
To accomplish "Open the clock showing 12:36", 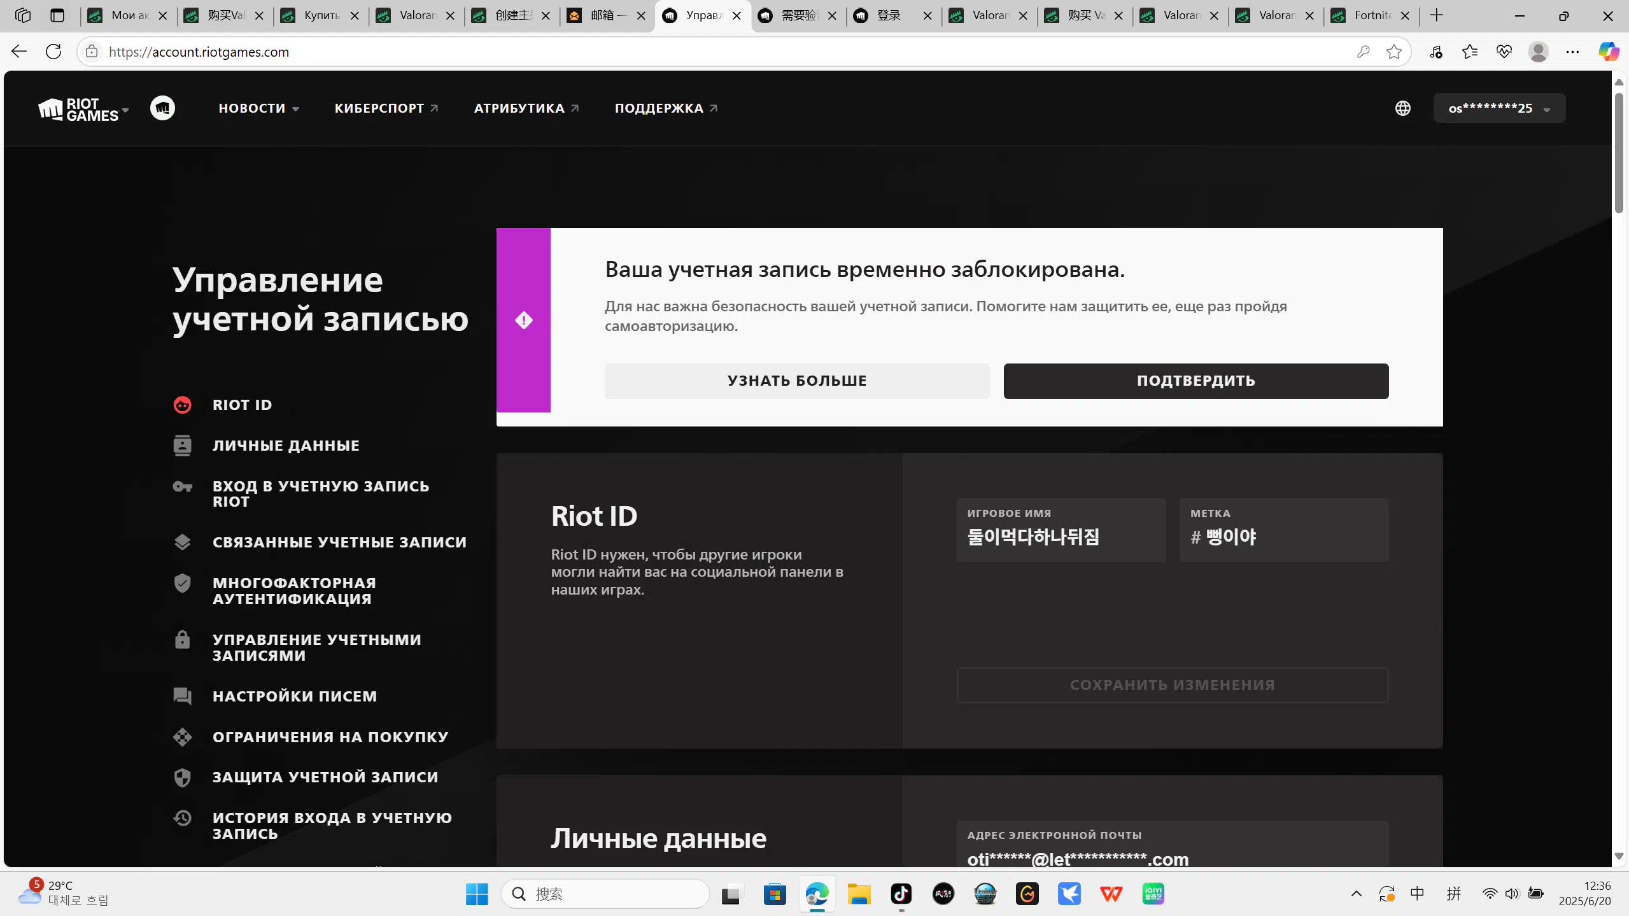I will [1584, 893].
